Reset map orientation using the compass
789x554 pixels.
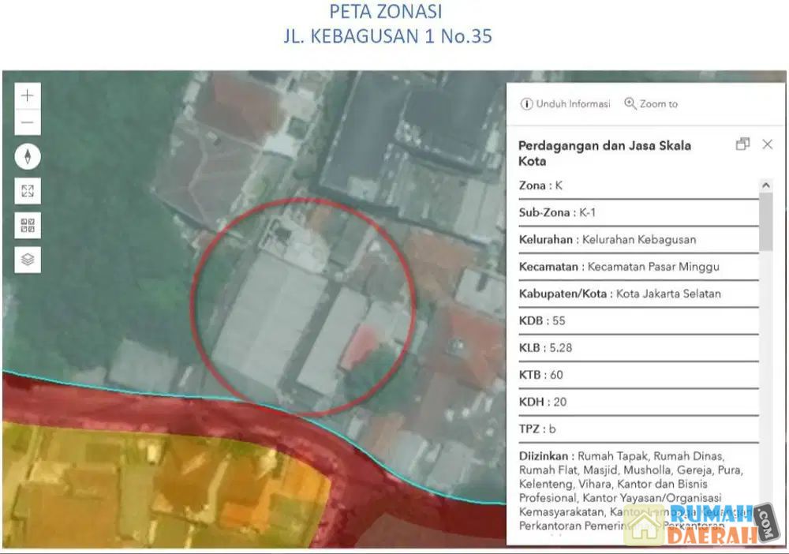point(28,156)
